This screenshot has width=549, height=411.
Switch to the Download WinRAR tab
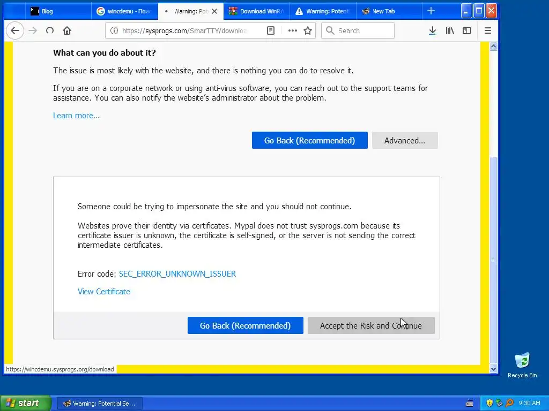coord(257,11)
